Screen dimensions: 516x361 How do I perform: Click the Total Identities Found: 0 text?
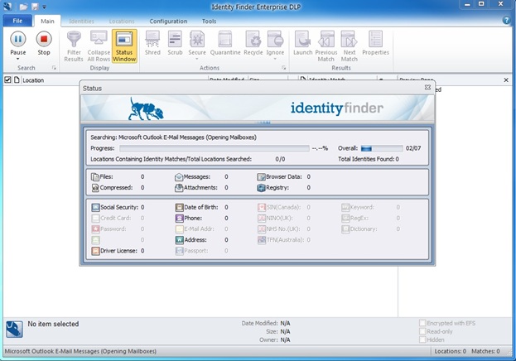369,159
